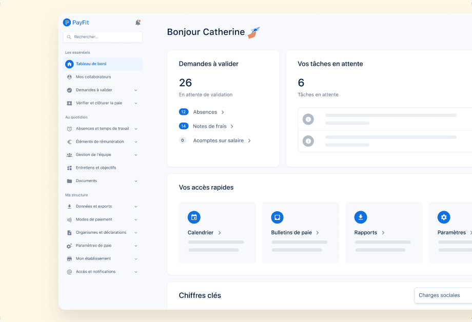Expand the Paramètres de paie chevron
472x322 pixels.
pyautogui.click(x=136, y=246)
